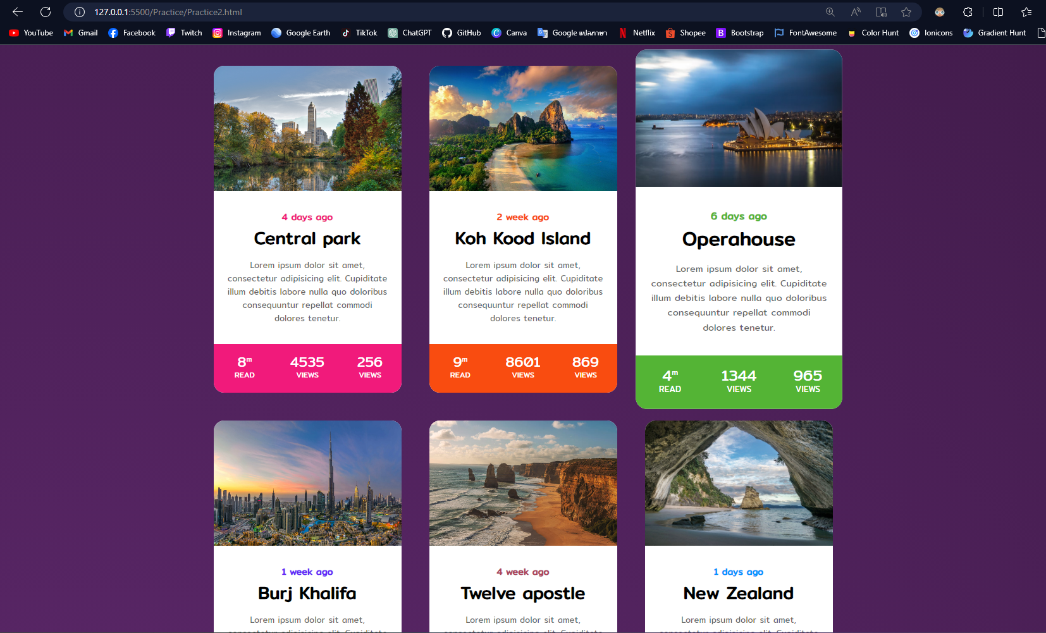1046x633 pixels.
Task: Go back to the previous page
Action: (18, 12)
